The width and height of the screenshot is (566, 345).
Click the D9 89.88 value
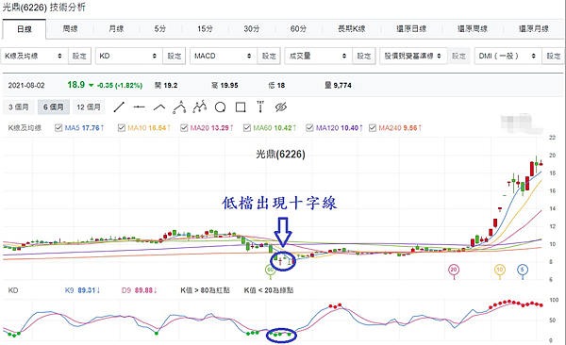coord(139,290)
